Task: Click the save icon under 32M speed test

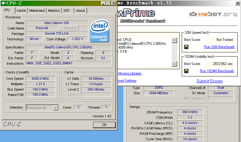Action: 186,47
